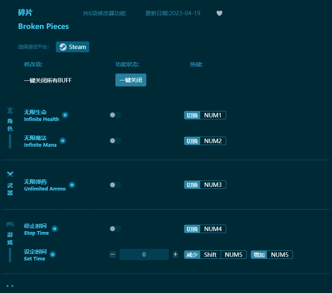Click the 切换 label for NUM3
This screenshot has height=293, width=332.
[192, 185]
